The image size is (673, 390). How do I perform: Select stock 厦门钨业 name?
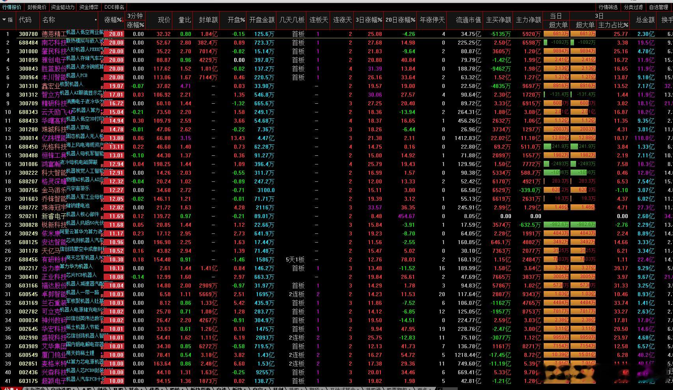coord(54,355)
